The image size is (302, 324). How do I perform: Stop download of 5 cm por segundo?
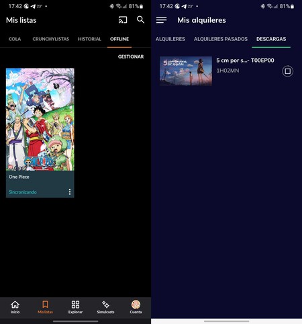tap(287, 71)
